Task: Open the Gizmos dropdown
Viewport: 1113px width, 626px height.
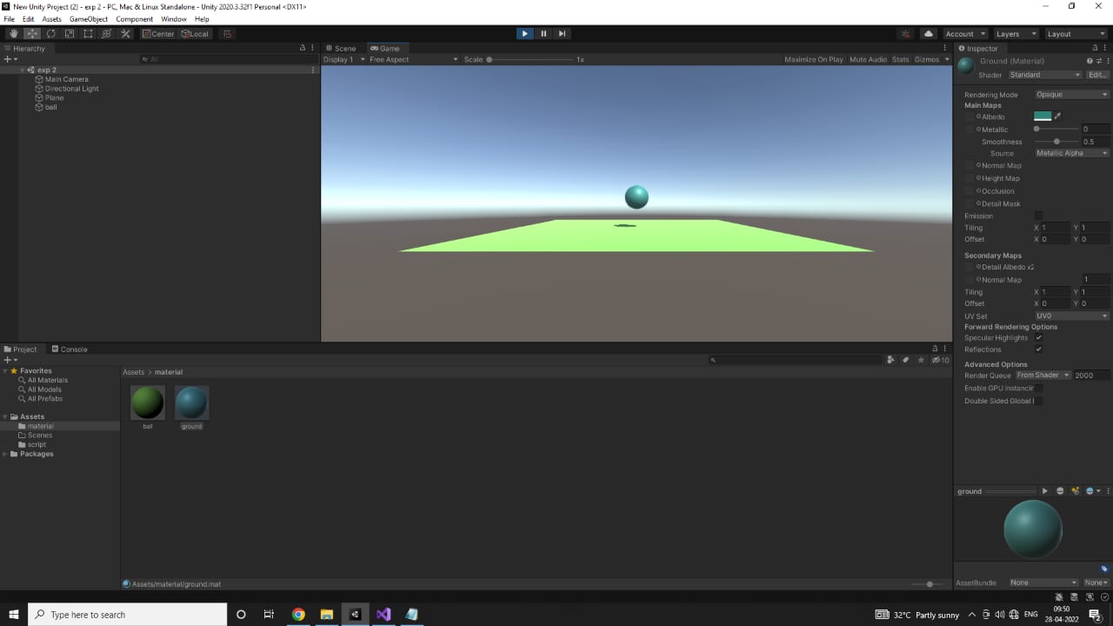Action: click(x=931, y=59)
